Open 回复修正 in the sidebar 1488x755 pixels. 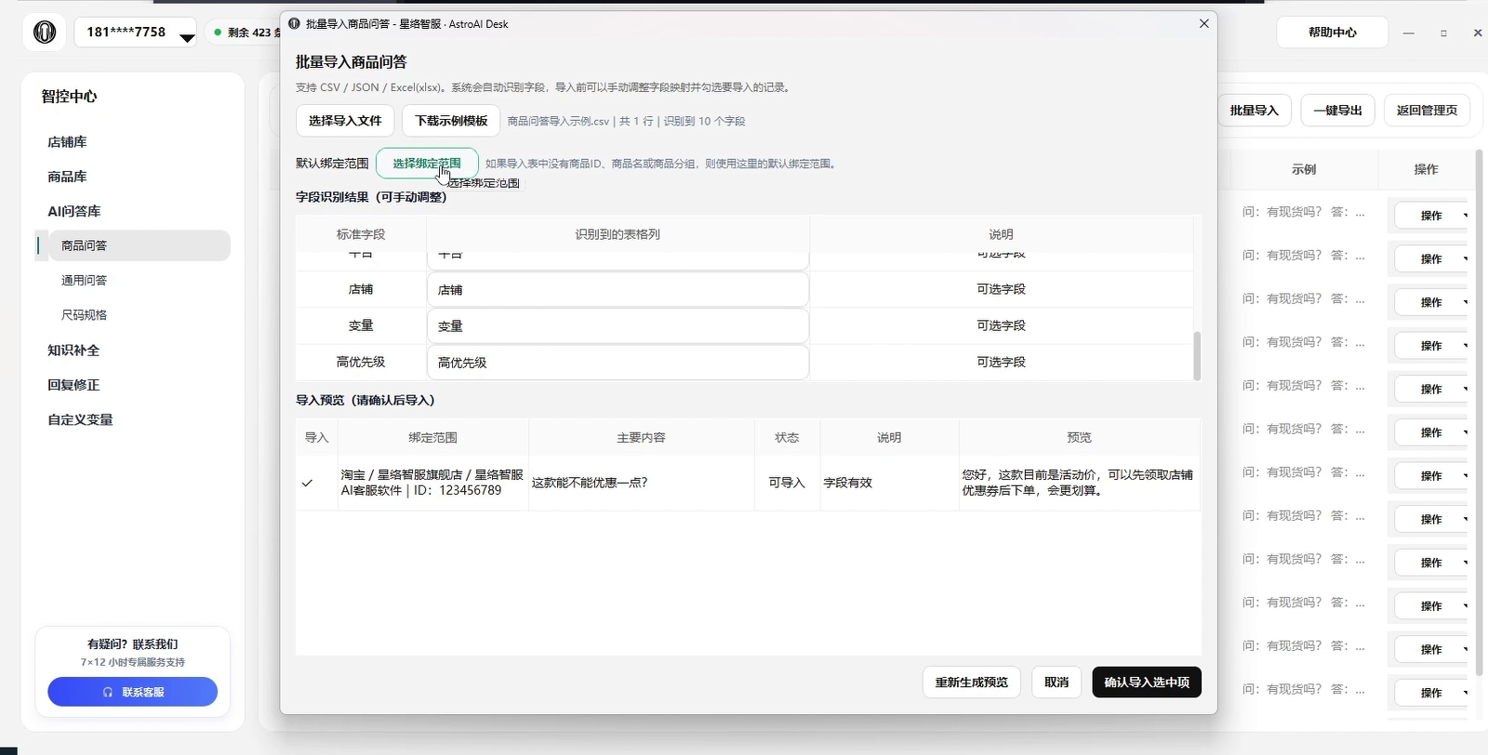tap(73, 384)
